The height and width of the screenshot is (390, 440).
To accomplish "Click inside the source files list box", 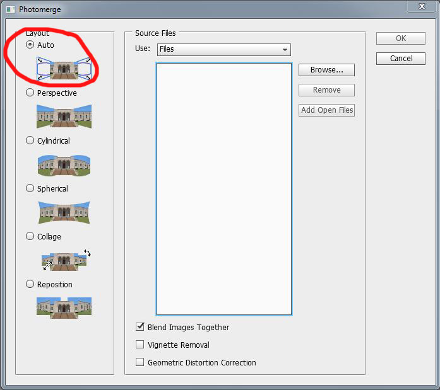I will (224, 189).
